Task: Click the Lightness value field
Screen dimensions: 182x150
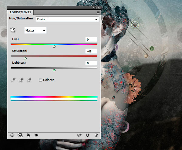Action: pos(91,63)
